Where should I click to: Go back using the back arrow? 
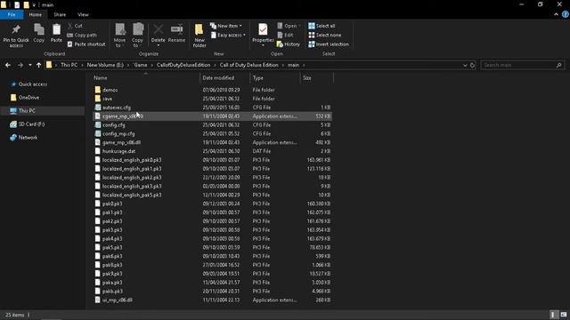click(8, 65)
